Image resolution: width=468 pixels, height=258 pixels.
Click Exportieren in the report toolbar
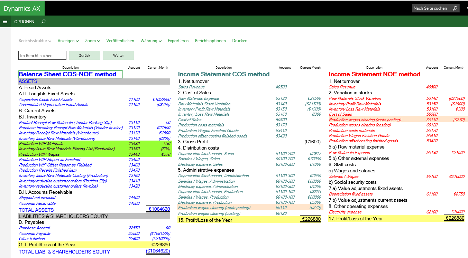tap(178, 41)
